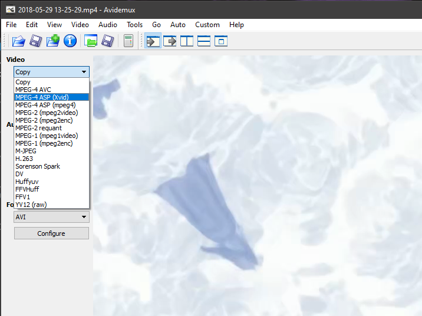Open the File menu
The height and width of the screenshot is (316, 422).
pos(11,25)
